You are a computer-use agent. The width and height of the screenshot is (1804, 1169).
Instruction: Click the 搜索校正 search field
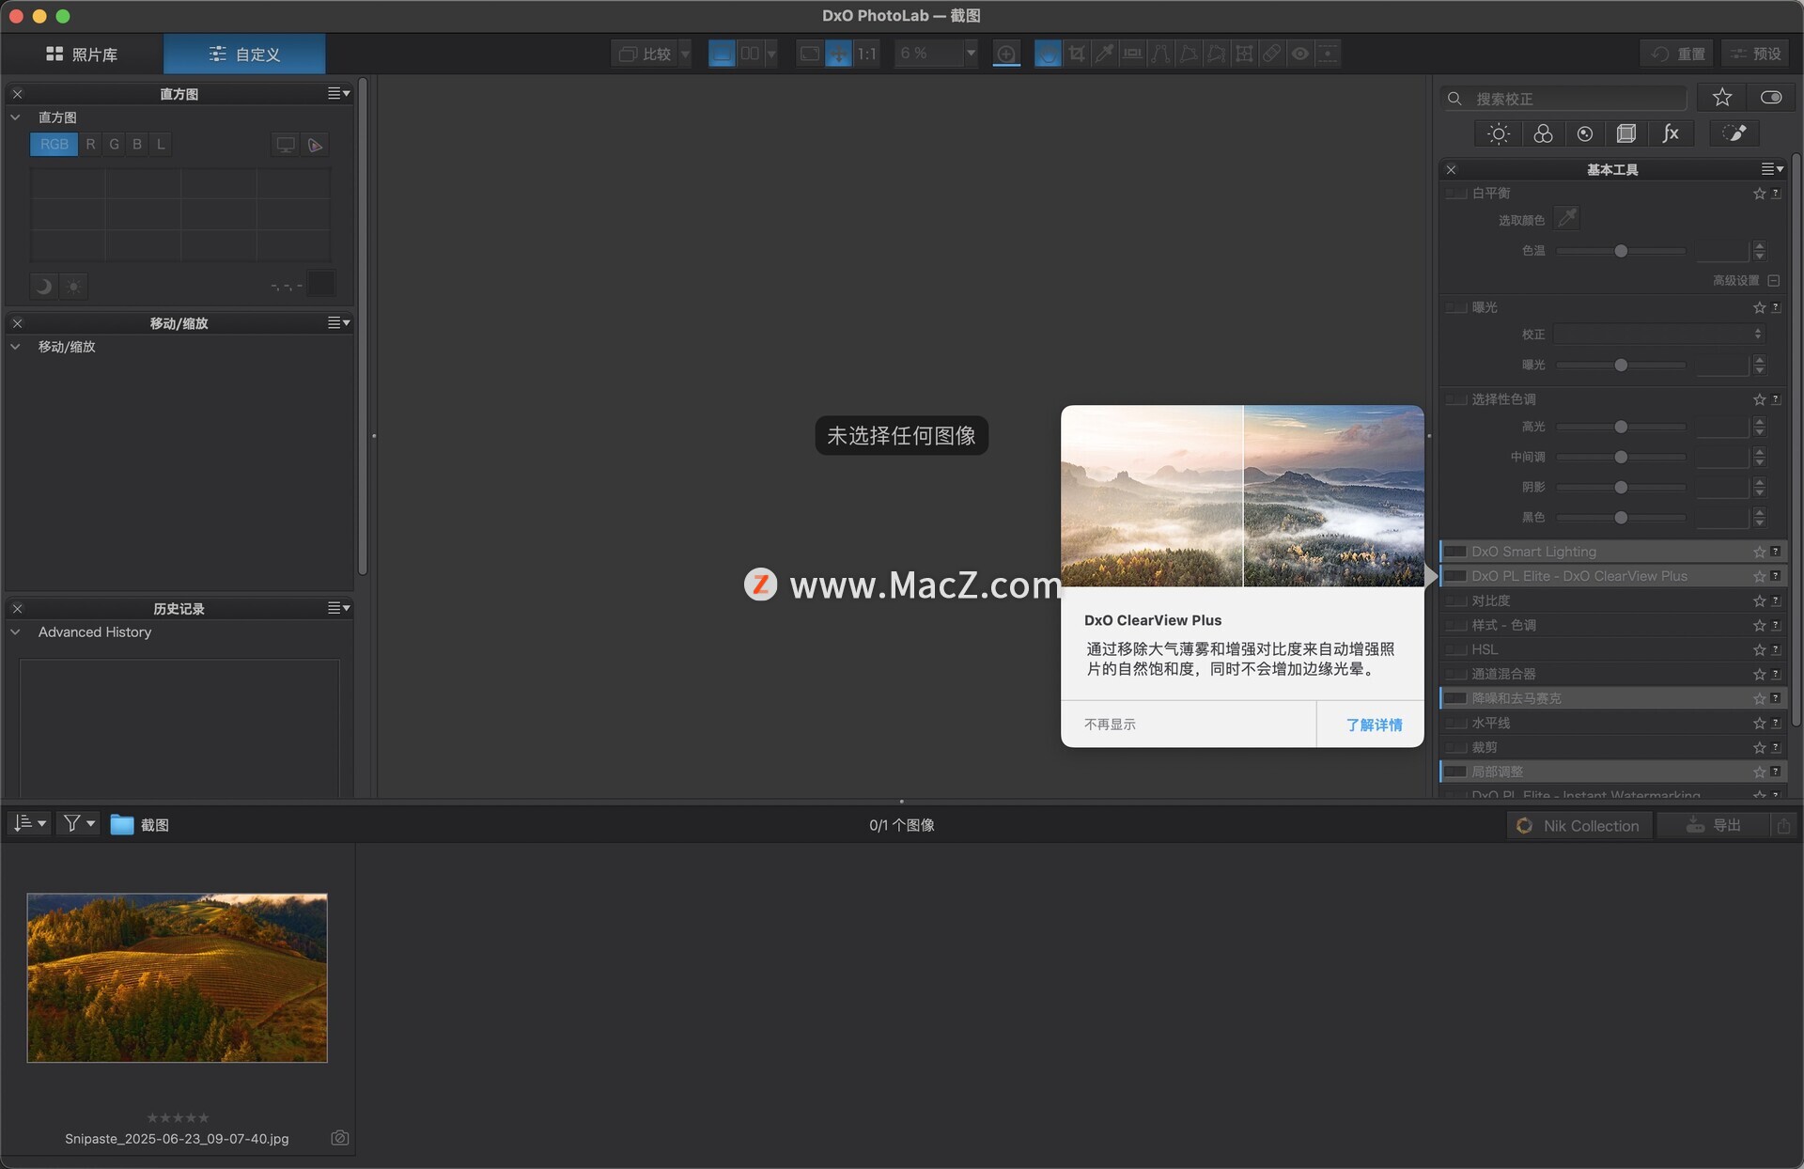pos(1563,98)
